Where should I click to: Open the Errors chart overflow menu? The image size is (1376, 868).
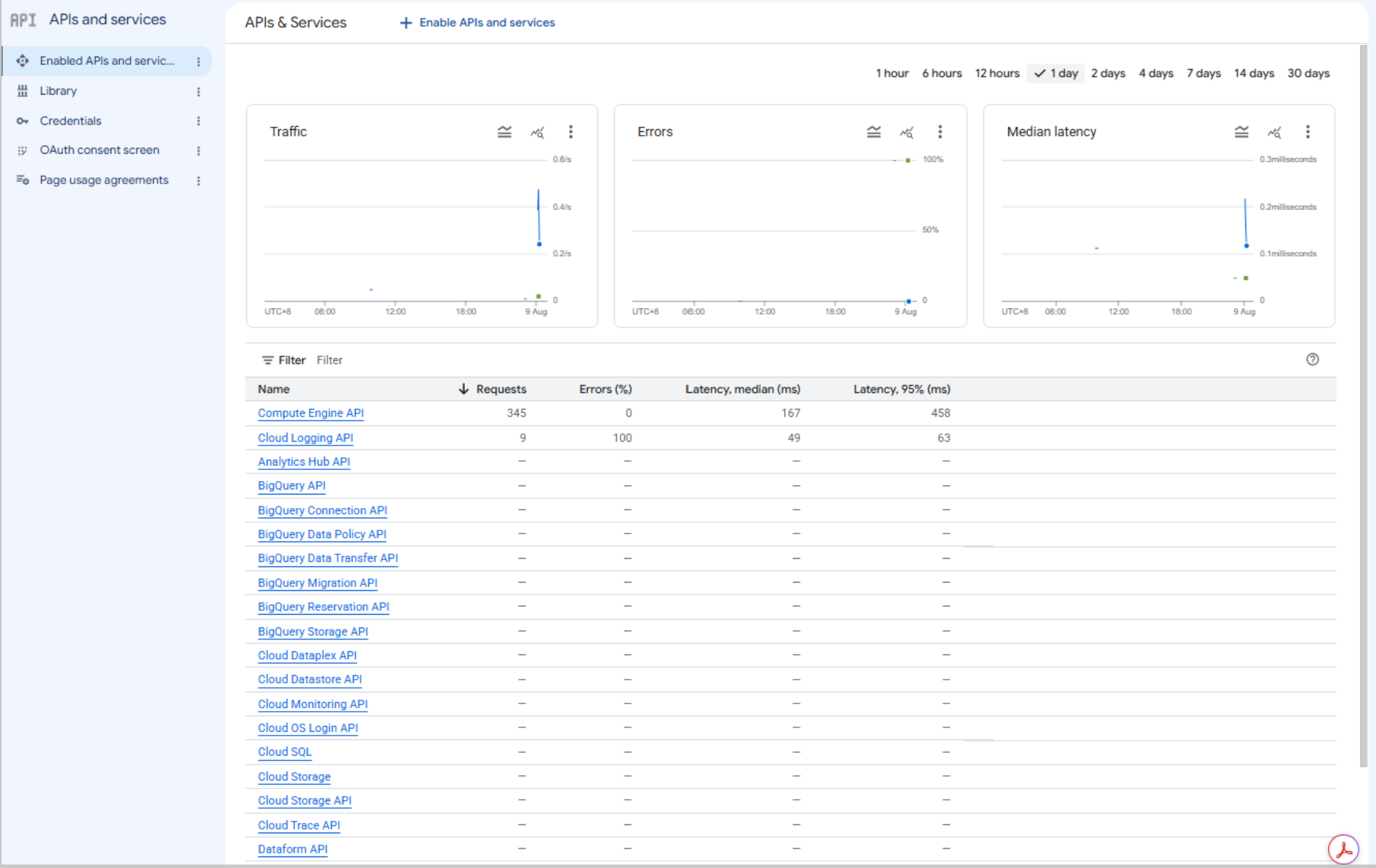[940, 132]
